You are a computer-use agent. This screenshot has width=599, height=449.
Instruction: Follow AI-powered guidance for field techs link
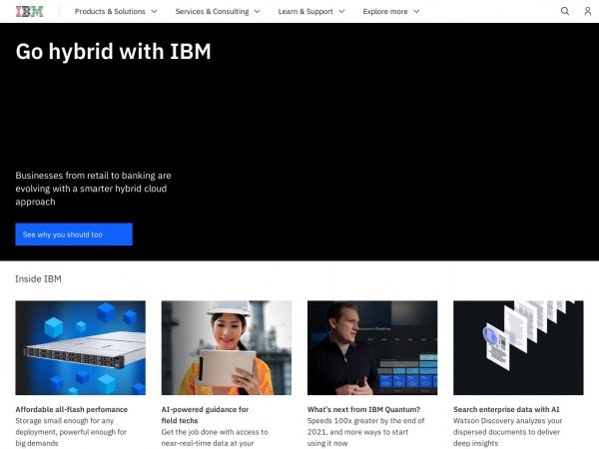[x=205, y=415]
